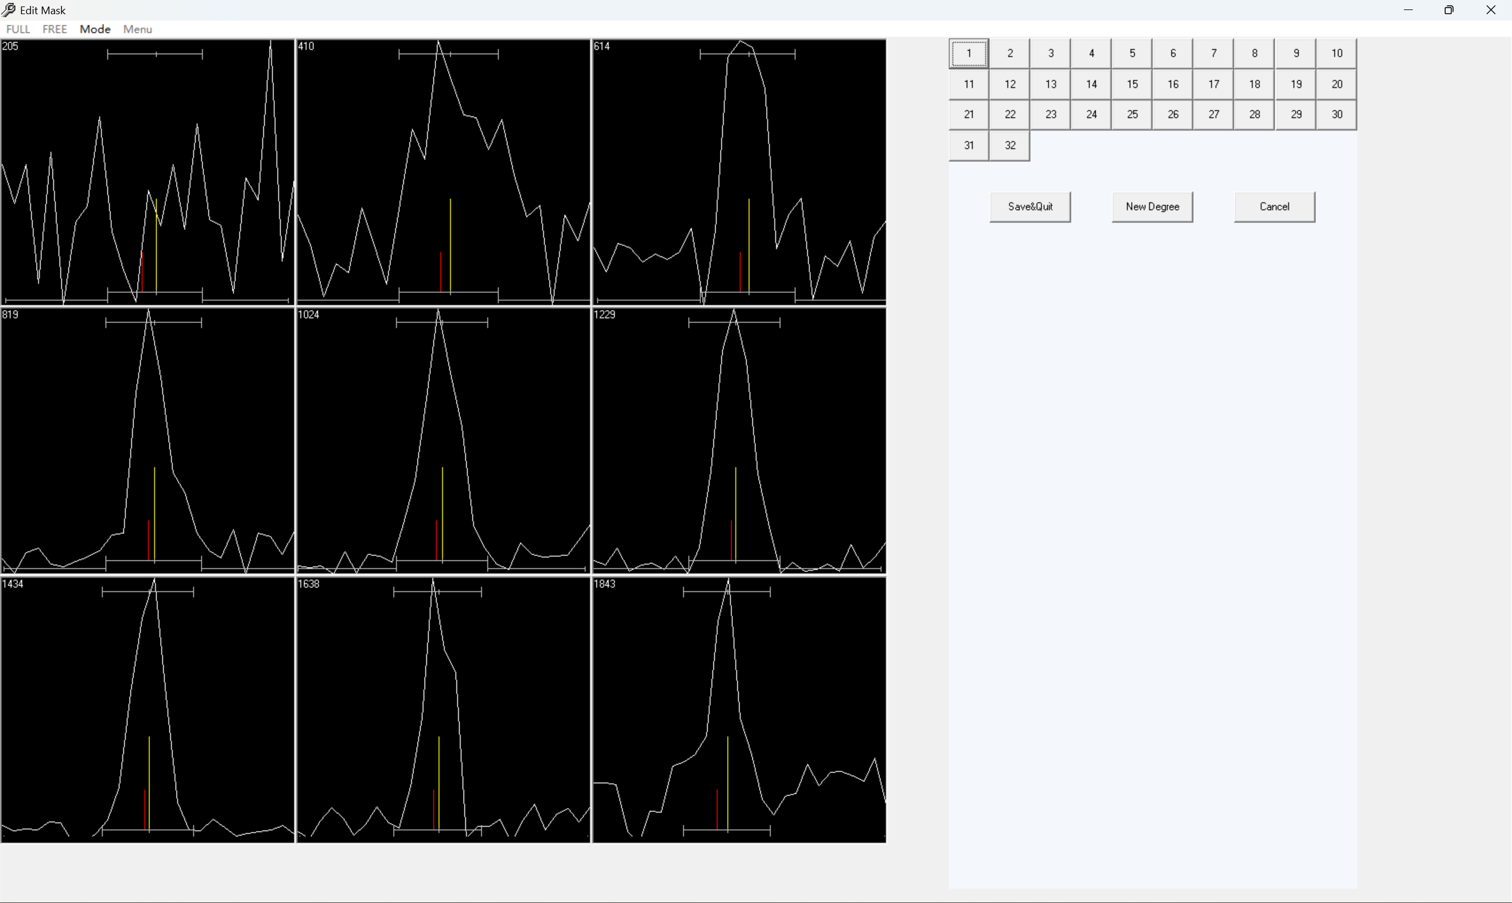This screenshot has height=903, width=1512.
Task: Open the Menu item in menubar
Action: click(x=138, y=29)
